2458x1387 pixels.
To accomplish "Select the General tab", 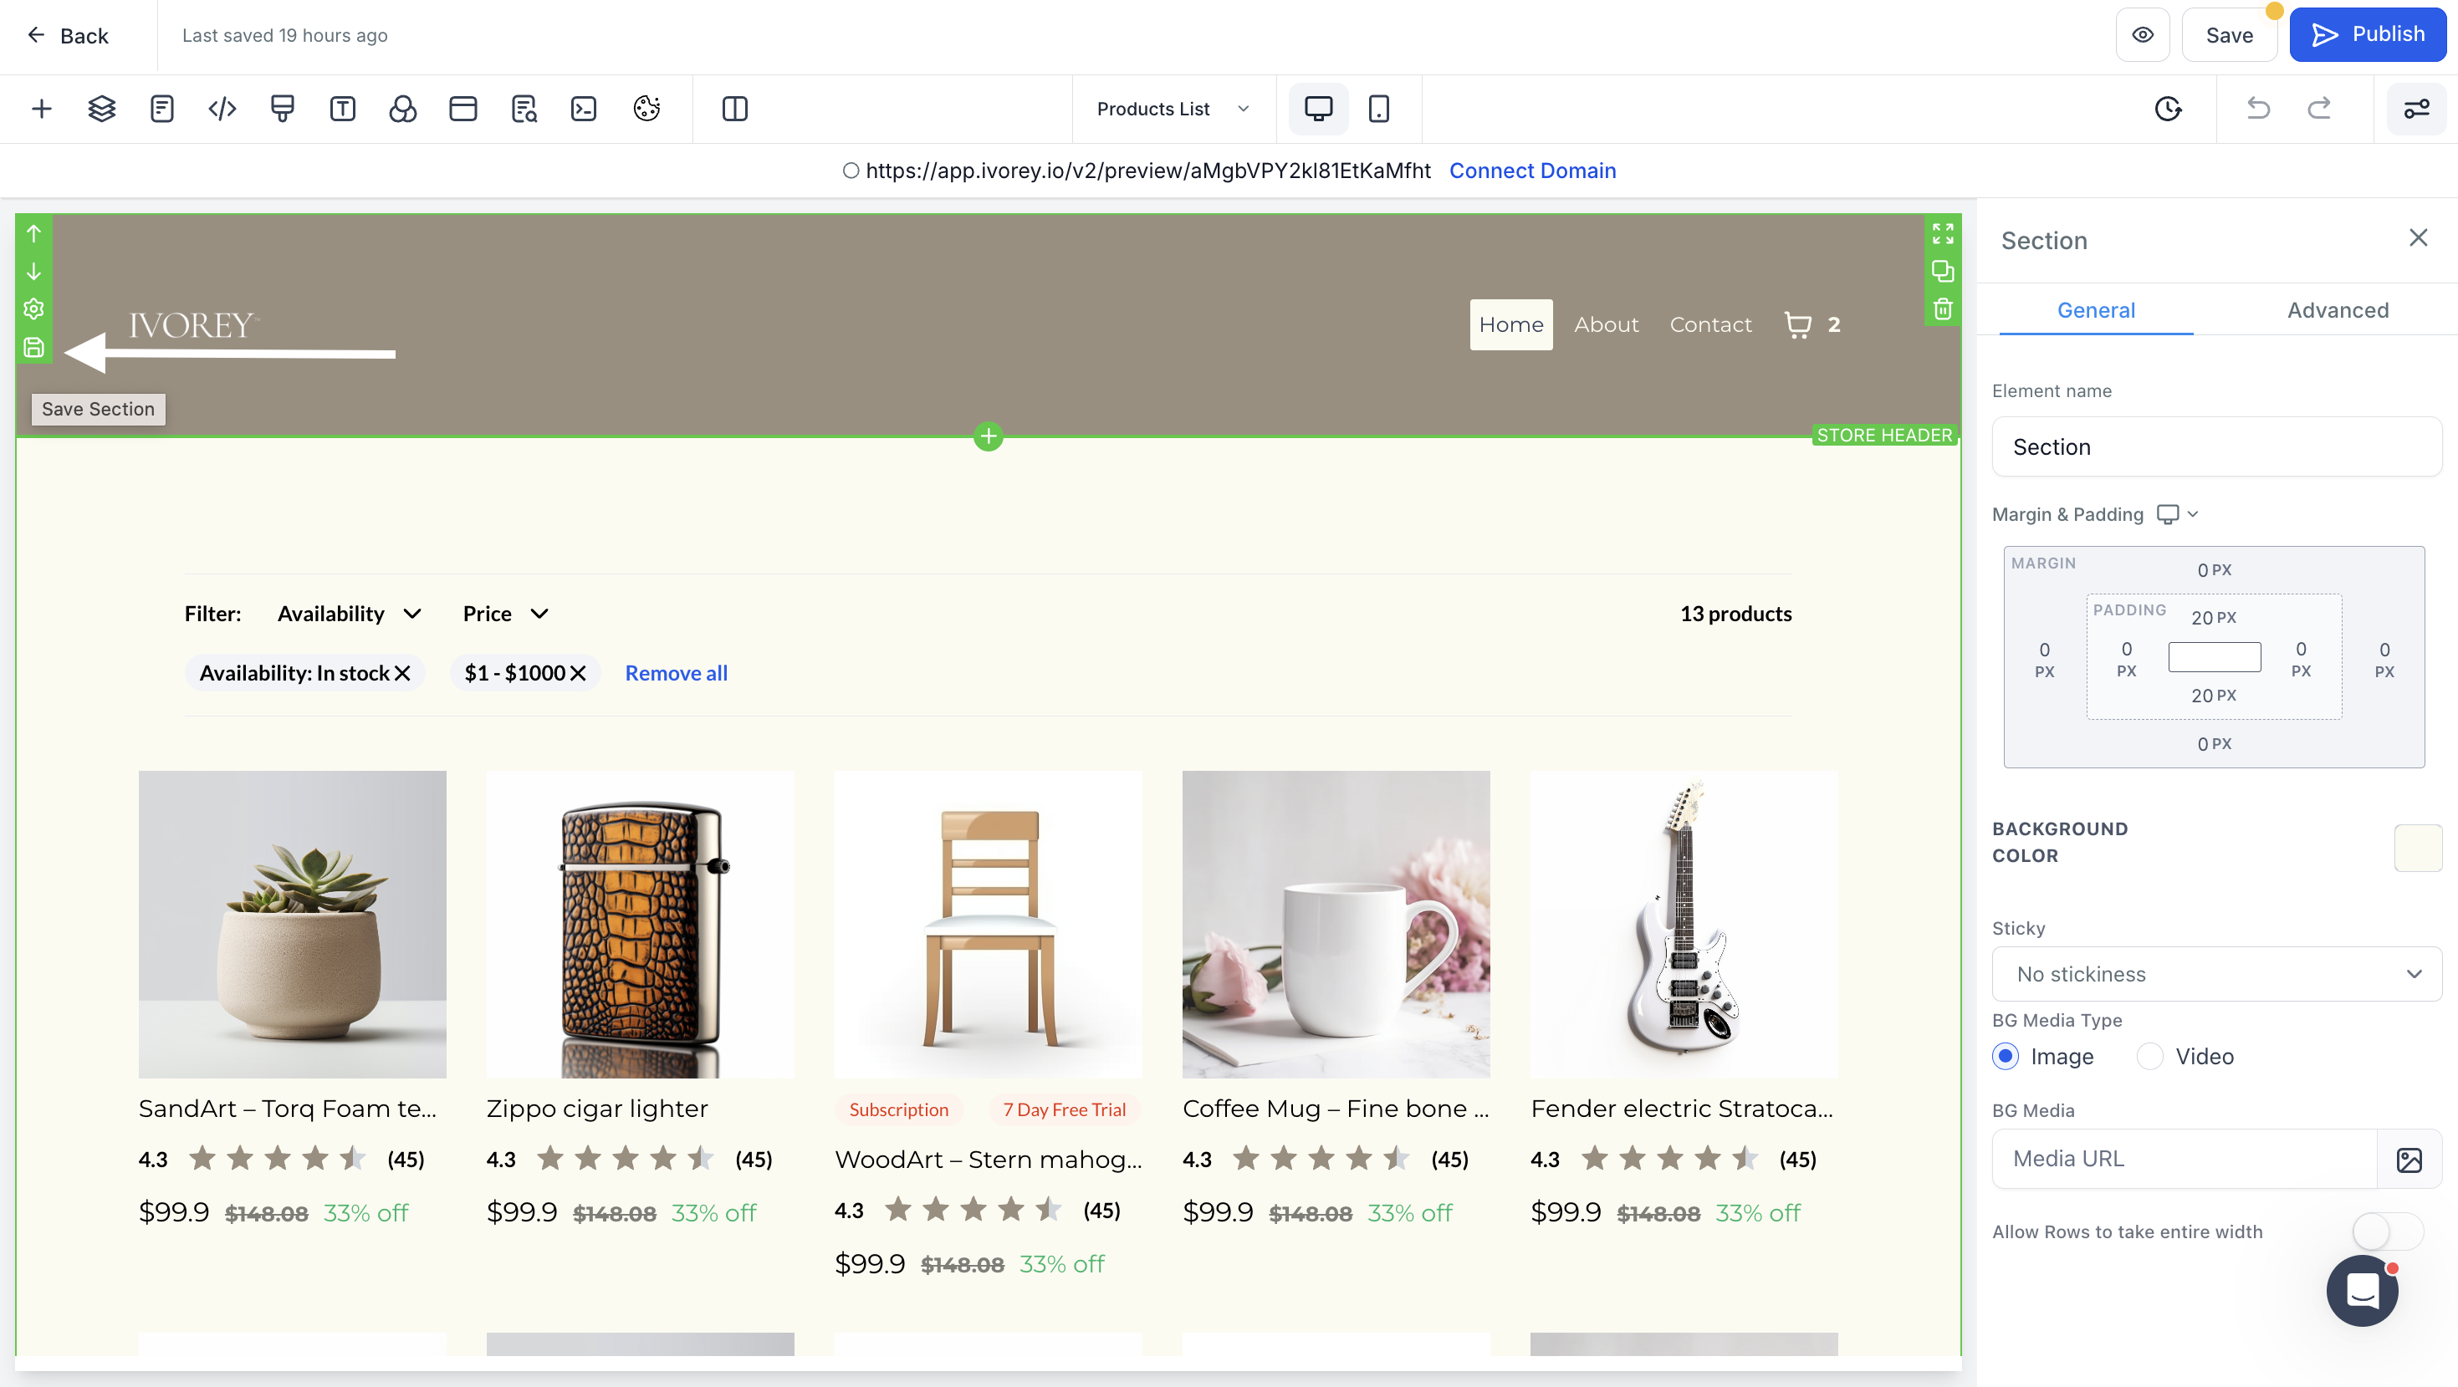I will [x=2095, y=310].
